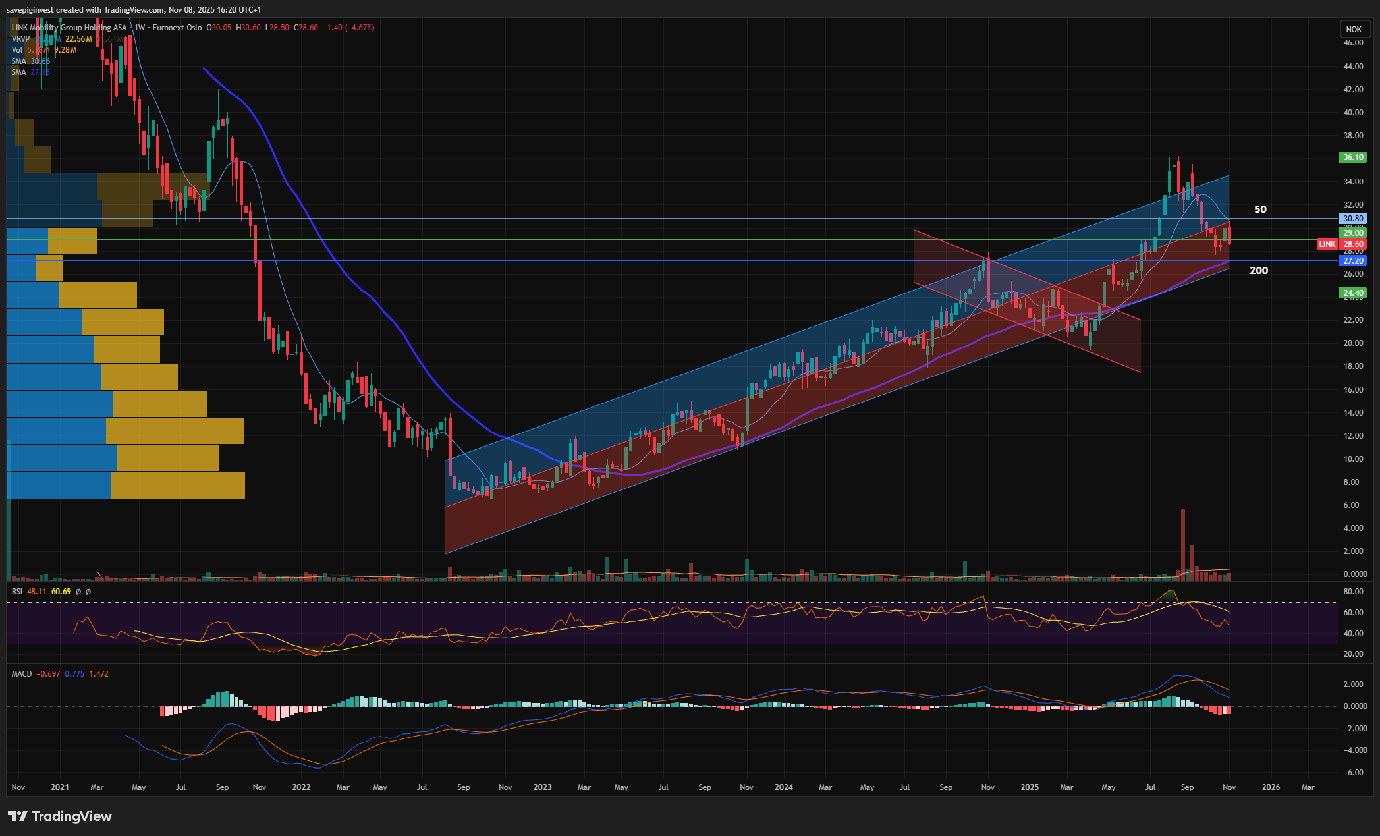Select the MACD indicator legend label
This screenshot has width=1380, height=836.
[22, 674]
